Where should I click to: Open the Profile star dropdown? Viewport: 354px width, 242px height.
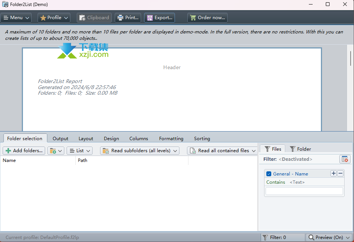54,18
